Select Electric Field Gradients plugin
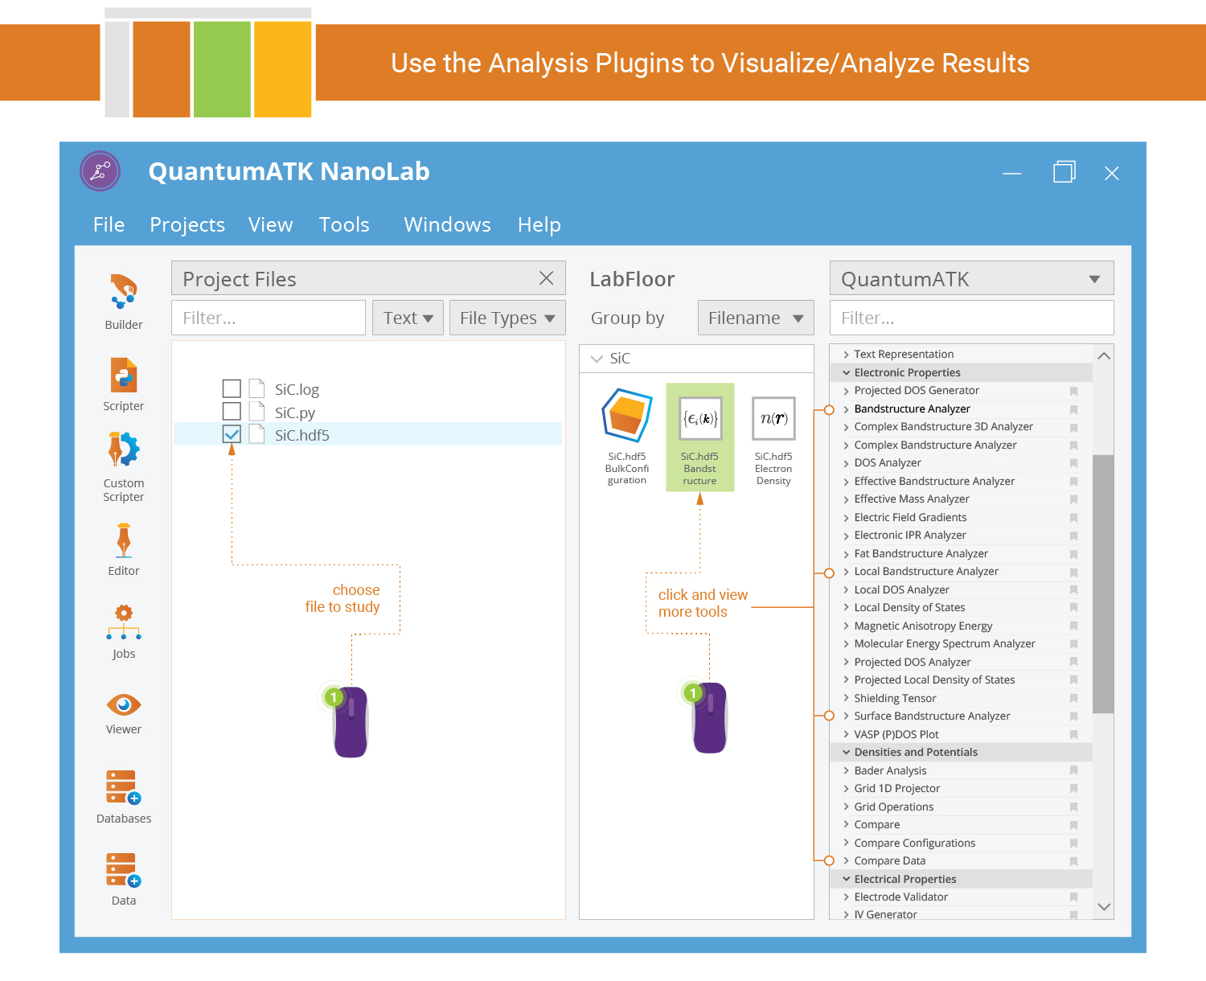 coord(910,518)
